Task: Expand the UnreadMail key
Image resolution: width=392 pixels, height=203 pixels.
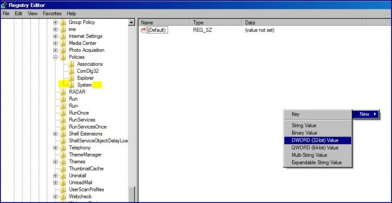Action: [x=55, y=183]
